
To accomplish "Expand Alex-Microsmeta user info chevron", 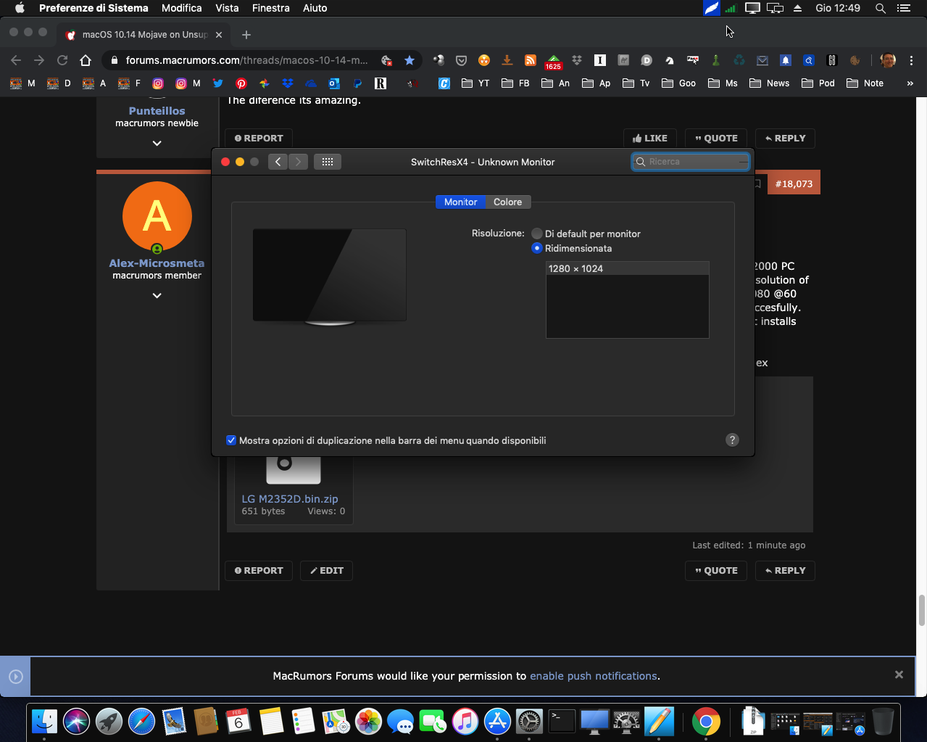I will click(x=157, y=295).
